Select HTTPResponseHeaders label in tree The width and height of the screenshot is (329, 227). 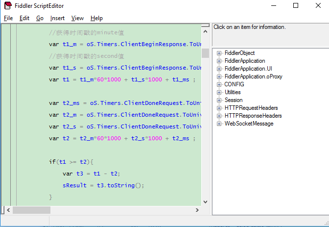253,116
